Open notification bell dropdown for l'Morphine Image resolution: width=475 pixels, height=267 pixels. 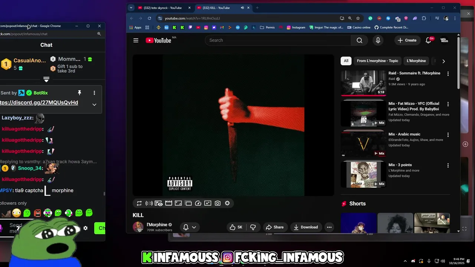(x=189, y=227)
